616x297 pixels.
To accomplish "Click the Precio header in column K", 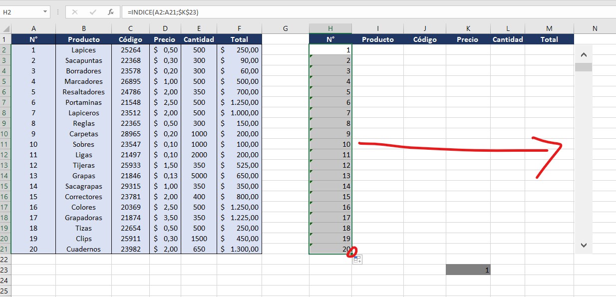I will point(467,39).
